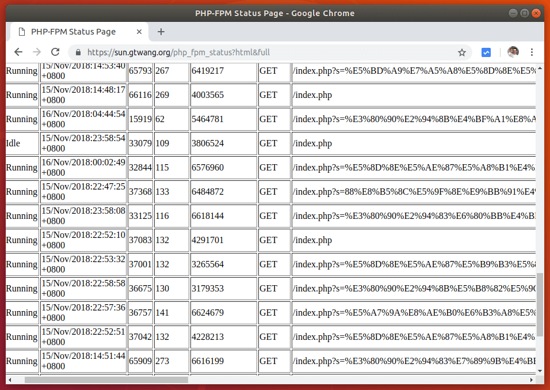Expand browser options via three-dot menu
Viewport: 550px width, 390px height.
(532, 52)
